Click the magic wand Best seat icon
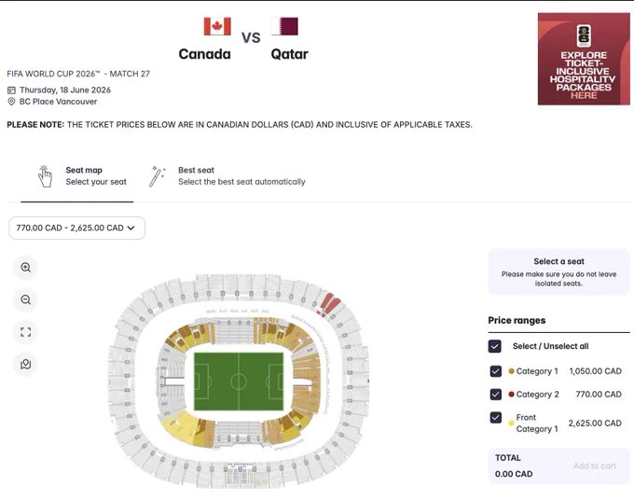The height and width of the screenshot is (500, 634). 157,176
